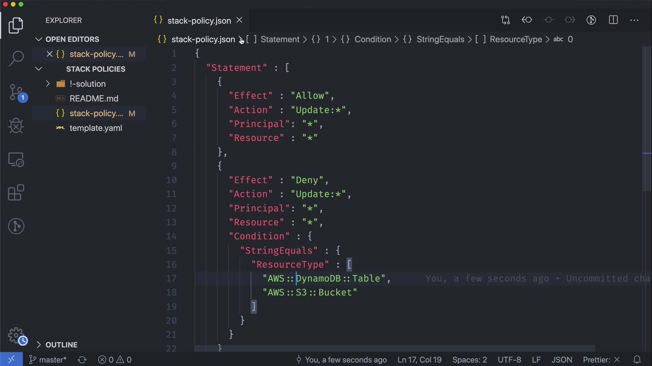Click Compare Changes icon in editor toolbar
Image resolution: width=652 pixels, height=366 pixels.
click(505, 20)
